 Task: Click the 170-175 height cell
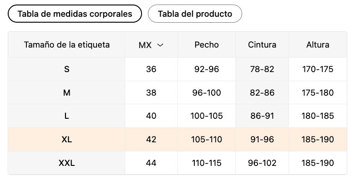pos(318,69)
